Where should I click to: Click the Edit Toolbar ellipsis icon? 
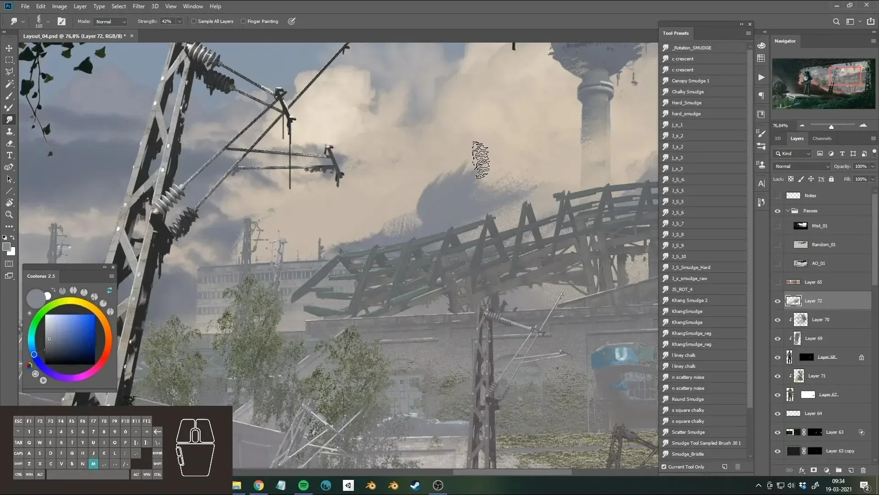click(x=9, y=226)
